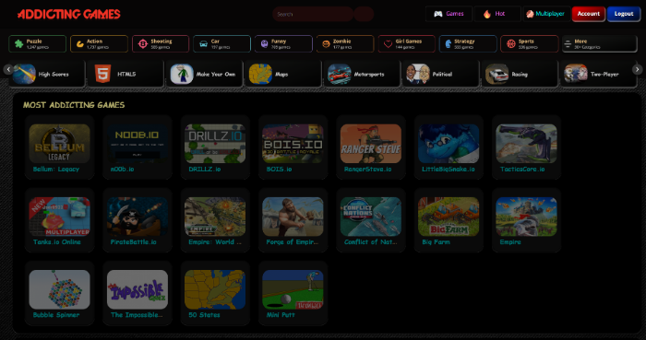Open the 'Mini Putt' title link
The image size is (646, 340).
click(x=281, y=315)
